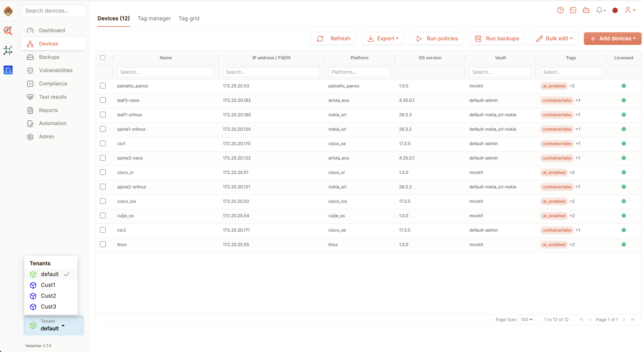
Task: Check the leaf1-srlinux row checkbox
Action: click(x=103, y=115)
